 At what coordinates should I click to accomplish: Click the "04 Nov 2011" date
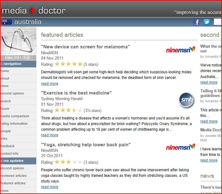(x=52, y=58)
